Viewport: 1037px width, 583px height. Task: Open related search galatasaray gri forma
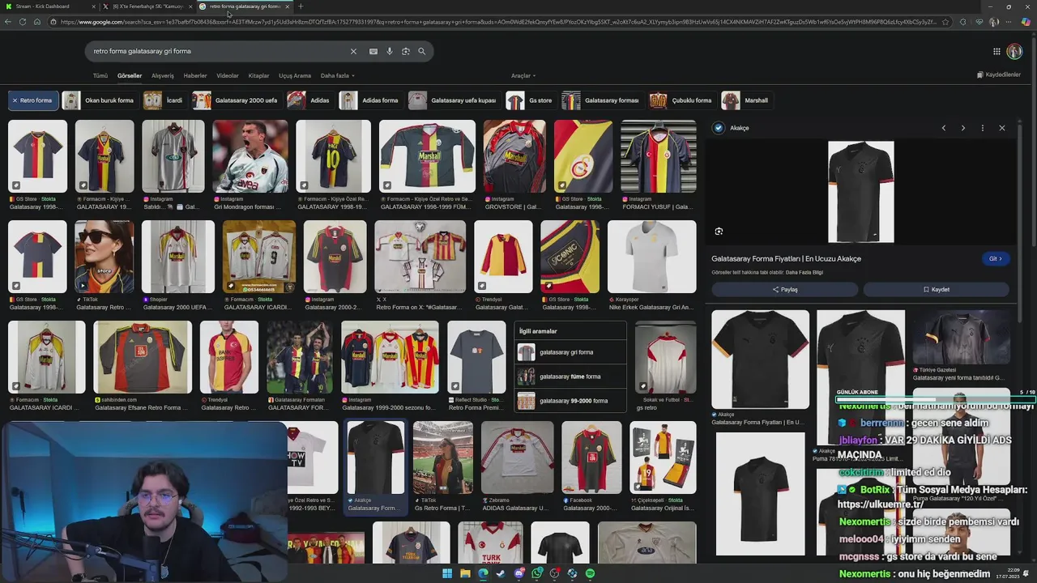click(x=570, y=352)
